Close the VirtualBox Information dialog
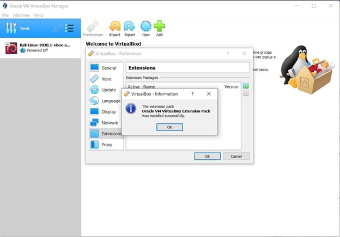Viewport: 340px width, 237px height. pos(209,94)
